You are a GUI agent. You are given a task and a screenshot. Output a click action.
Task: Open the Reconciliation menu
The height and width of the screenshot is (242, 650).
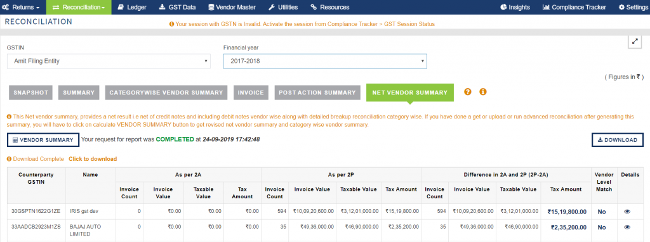coord(79,7)
